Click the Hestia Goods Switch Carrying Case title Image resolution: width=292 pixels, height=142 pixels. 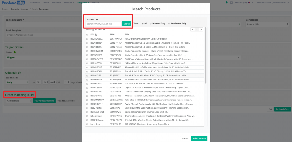[158, 92]
